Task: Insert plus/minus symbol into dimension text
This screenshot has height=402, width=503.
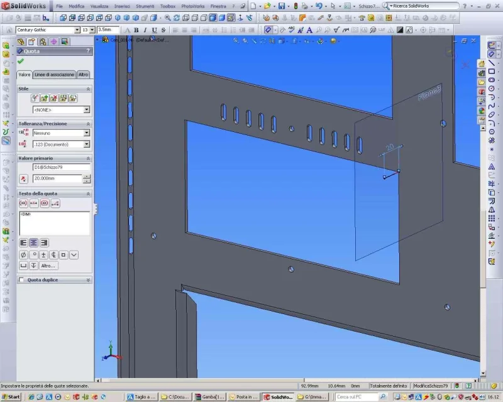Action: click(x=43, y=255)
